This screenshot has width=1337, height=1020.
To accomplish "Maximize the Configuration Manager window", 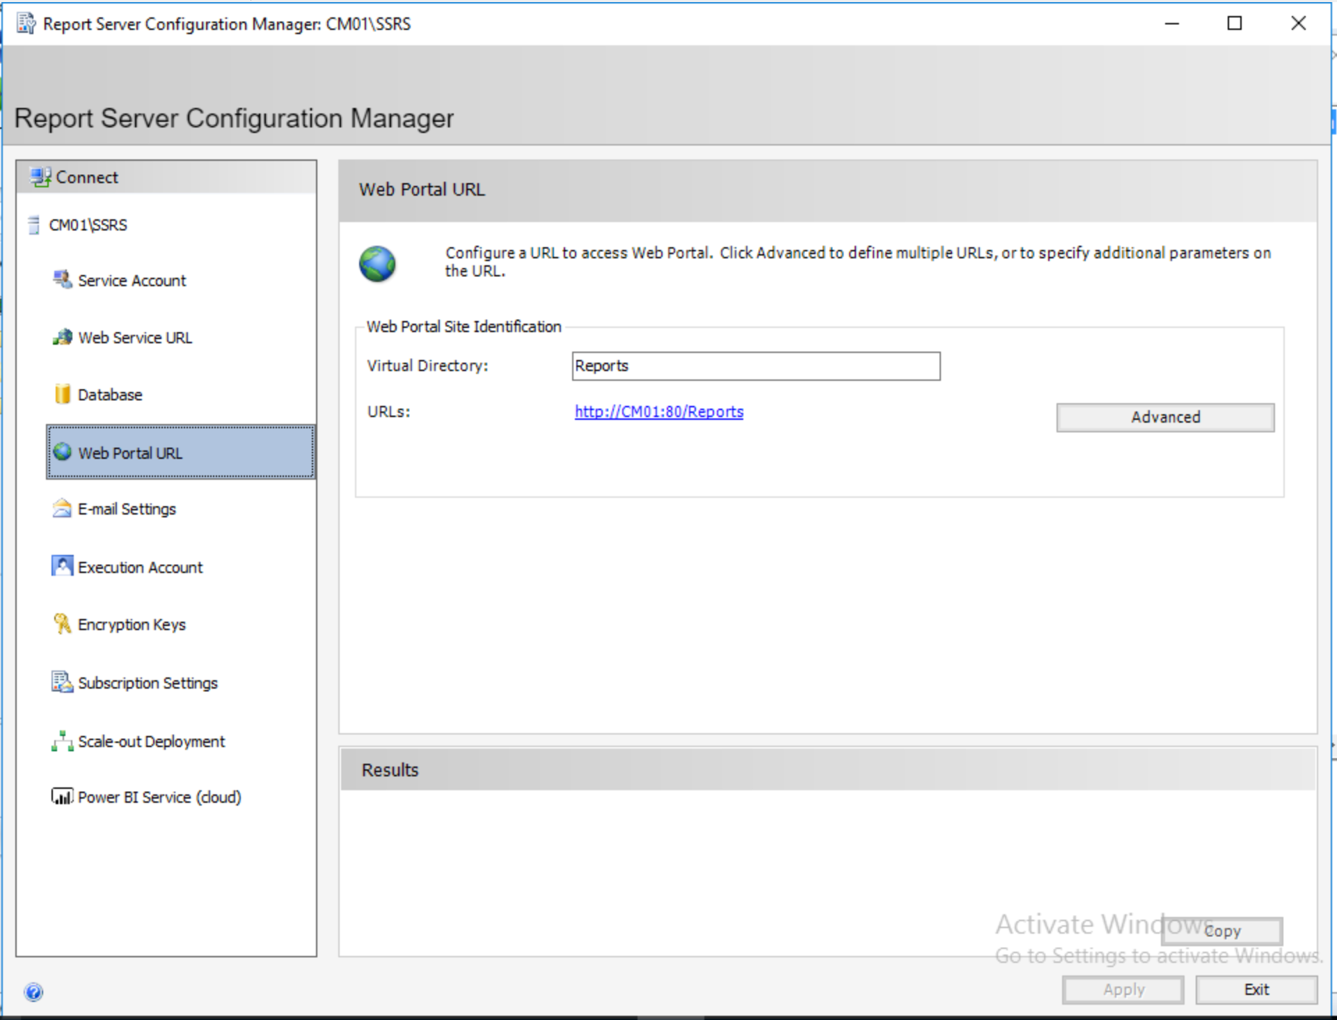I will pyautogui.click(x=1235, y=24).
